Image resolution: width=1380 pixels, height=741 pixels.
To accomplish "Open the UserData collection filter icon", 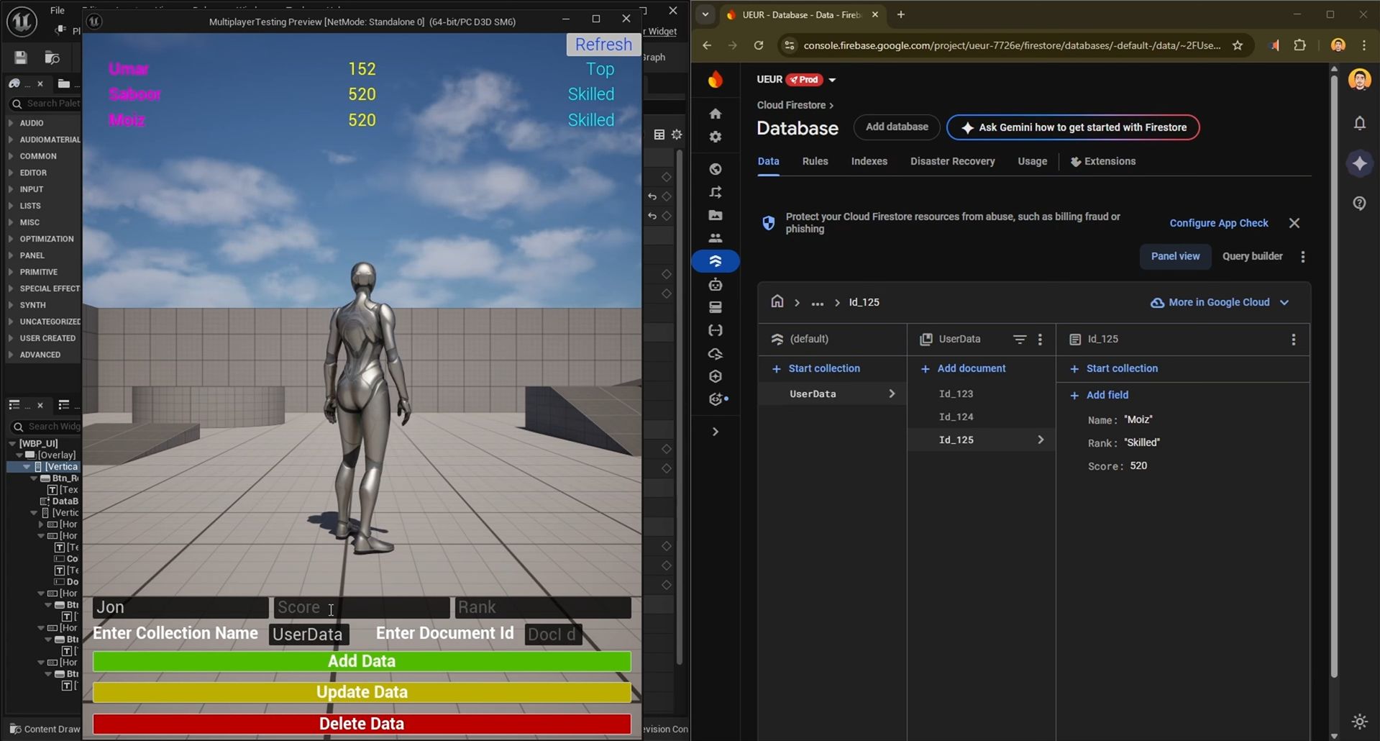I will point(1019,339).
